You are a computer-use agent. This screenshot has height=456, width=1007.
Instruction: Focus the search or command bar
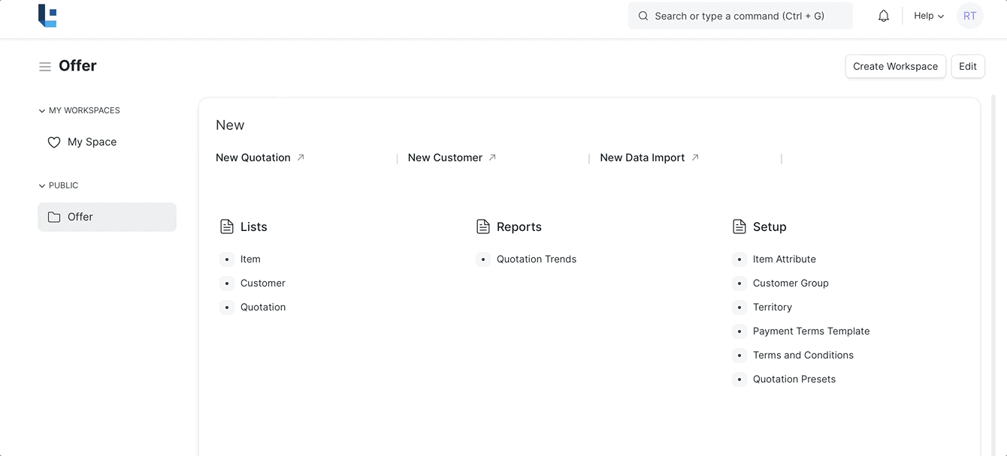click(739, 16)
